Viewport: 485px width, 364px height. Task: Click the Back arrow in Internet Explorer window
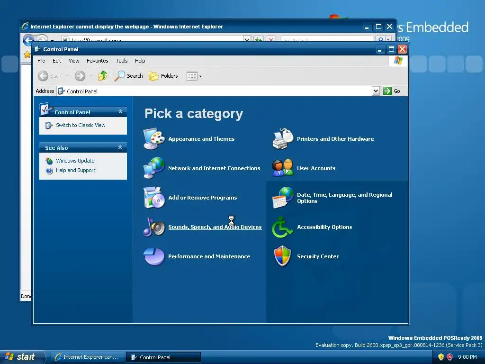(x=28, y=40)
